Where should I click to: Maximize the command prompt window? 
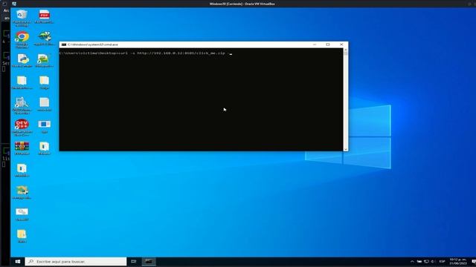(328, 44)
